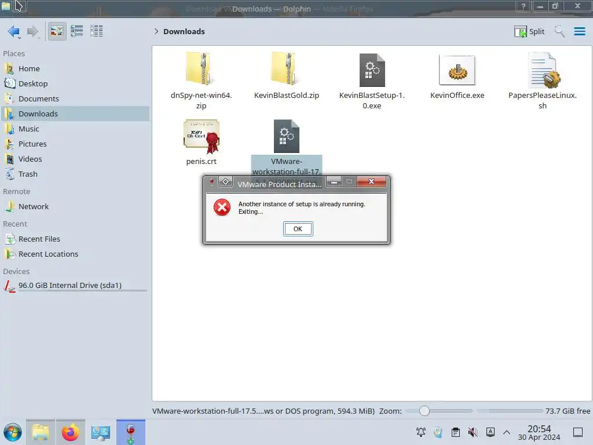Select the penis.crt certificate icon
Viewport: 593px width, 445px height.
(x=202, y=136)
